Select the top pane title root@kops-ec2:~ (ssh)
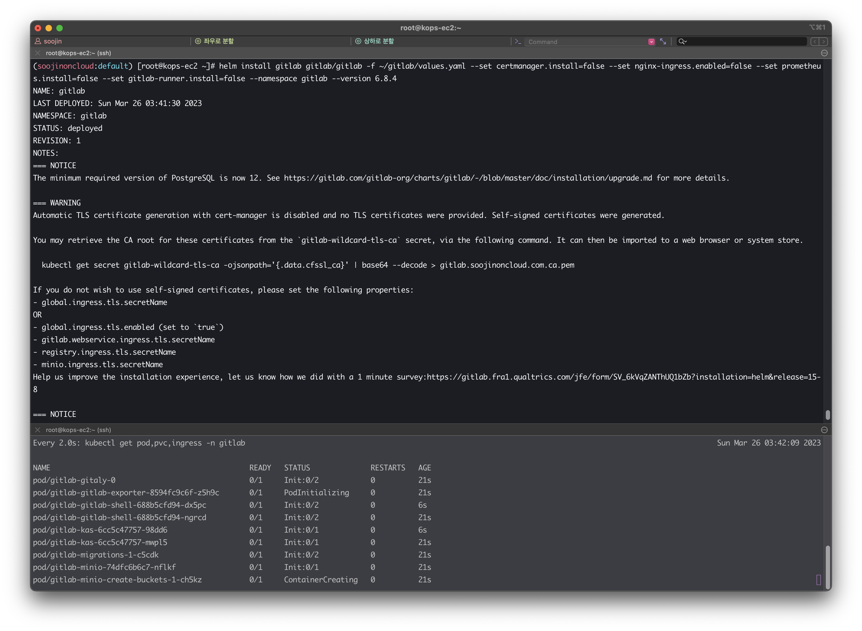 tap(78, 53)
